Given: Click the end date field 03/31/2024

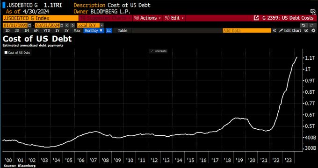Looking at the screenshot, I should coord(47,25).
